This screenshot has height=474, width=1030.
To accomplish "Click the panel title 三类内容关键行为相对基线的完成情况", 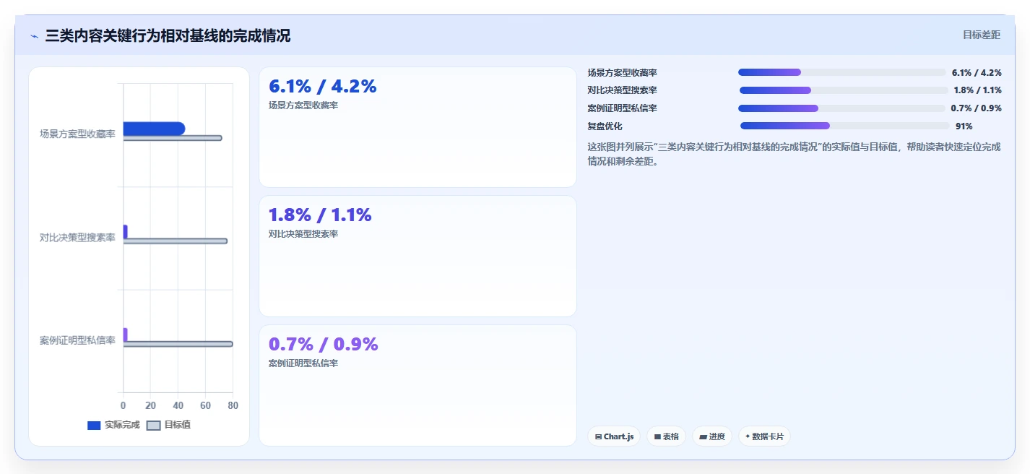I will 168,35.
